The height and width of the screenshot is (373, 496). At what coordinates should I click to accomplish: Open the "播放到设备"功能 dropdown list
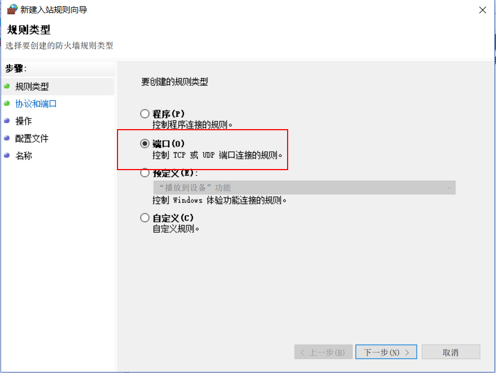(x=304, y=187)
